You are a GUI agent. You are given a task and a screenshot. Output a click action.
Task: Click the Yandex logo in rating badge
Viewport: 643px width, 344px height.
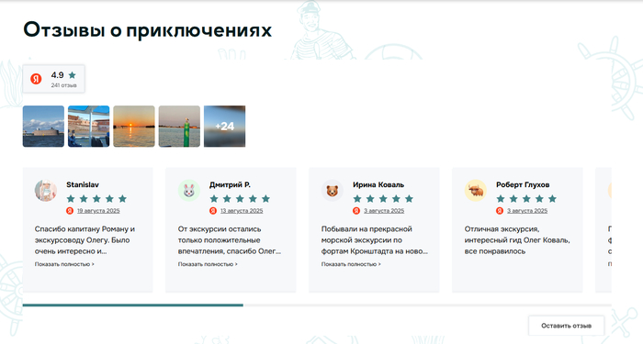coord(36,79)
